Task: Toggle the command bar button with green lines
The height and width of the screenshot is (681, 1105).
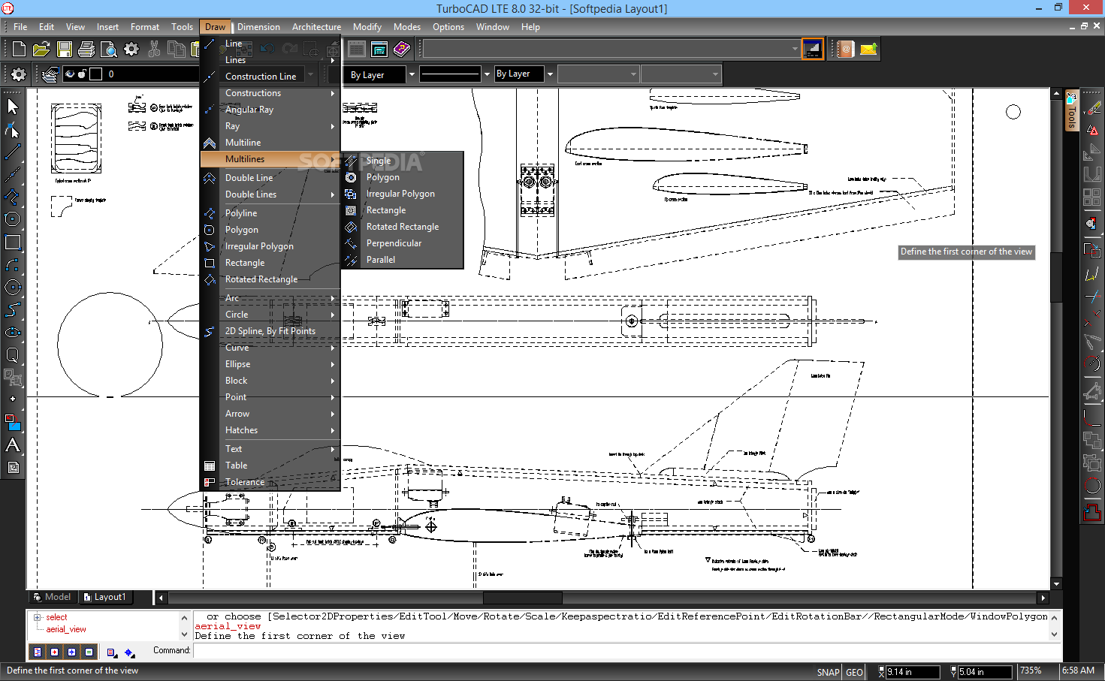Action: [x=89, y=652]
